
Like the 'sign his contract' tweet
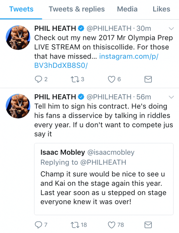111,224
